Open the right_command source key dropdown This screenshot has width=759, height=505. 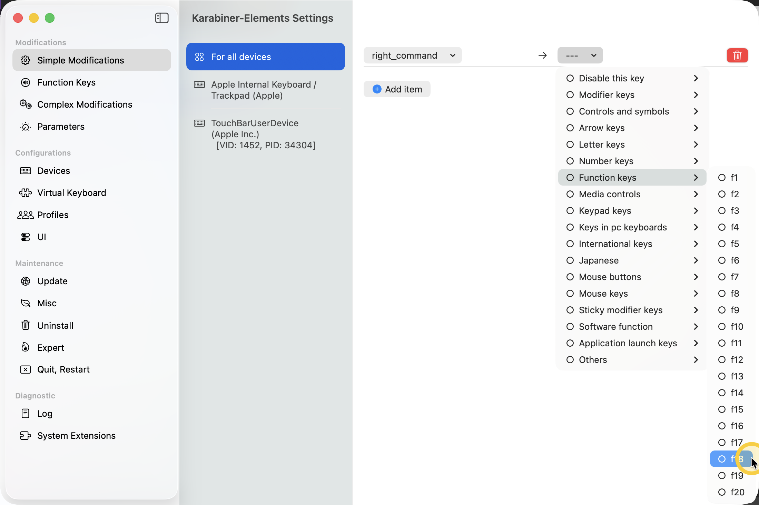[x=413, y=55]
